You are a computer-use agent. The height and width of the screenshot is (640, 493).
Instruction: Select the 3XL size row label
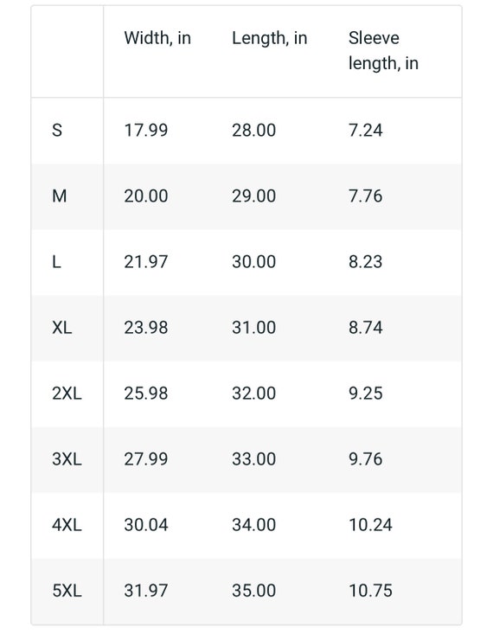67,459
